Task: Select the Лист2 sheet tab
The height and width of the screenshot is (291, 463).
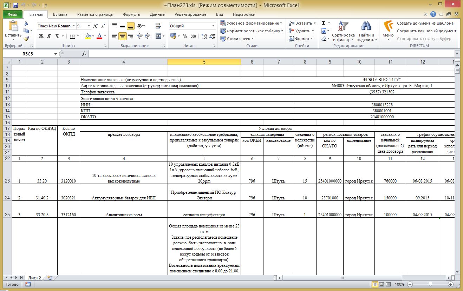Action: 34,278
